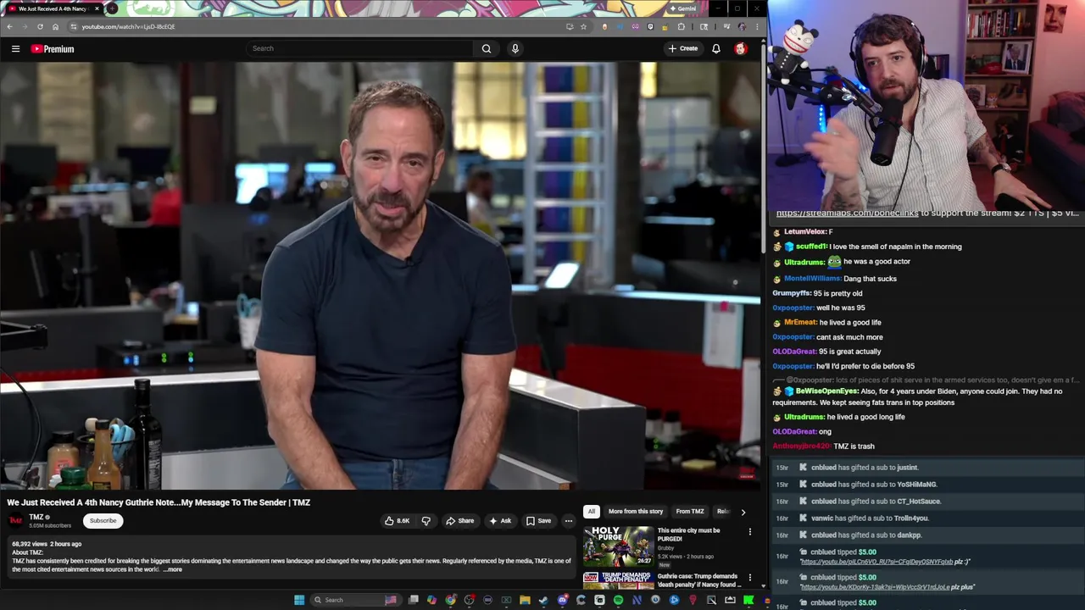The width and height of the screenshot is (1085, 610).
Task: Open File Explorer from the taskbar
Action: pos(525,600)
